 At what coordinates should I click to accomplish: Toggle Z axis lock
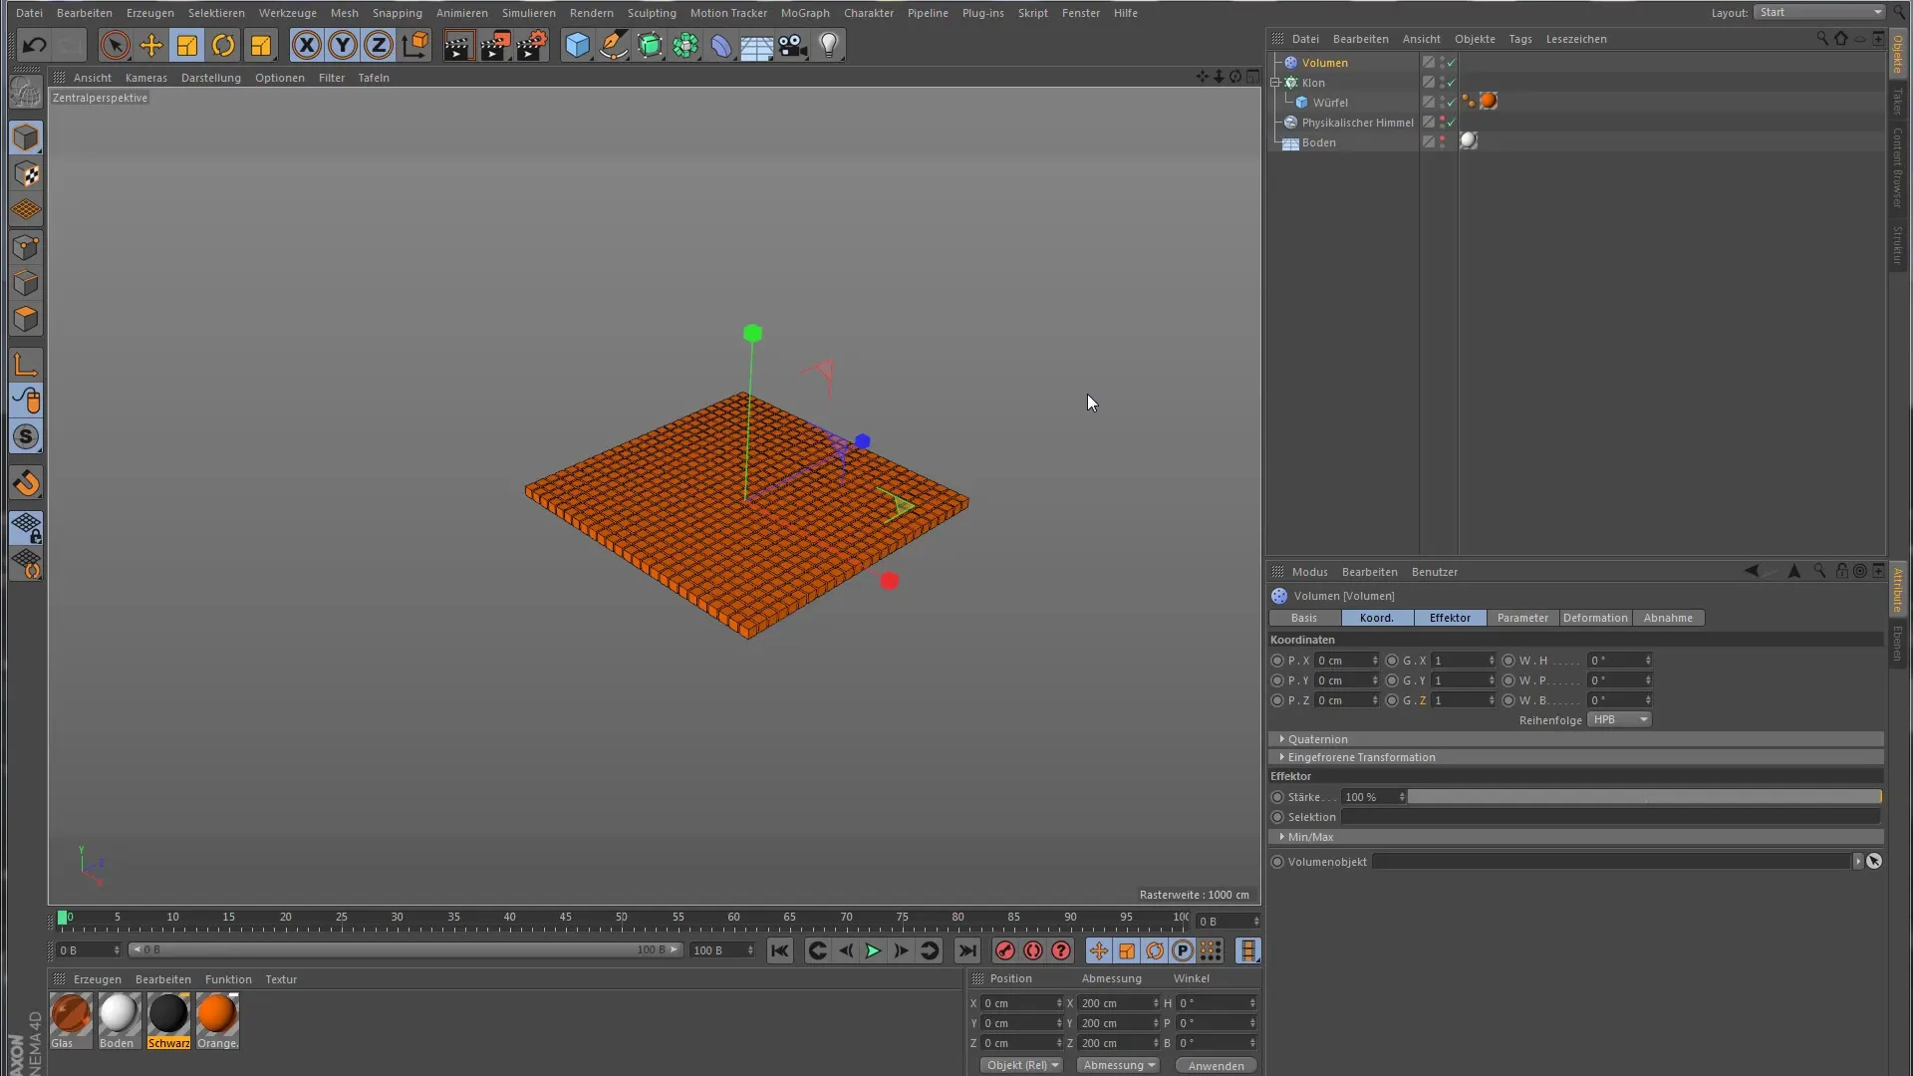click(x=379, y=45)
